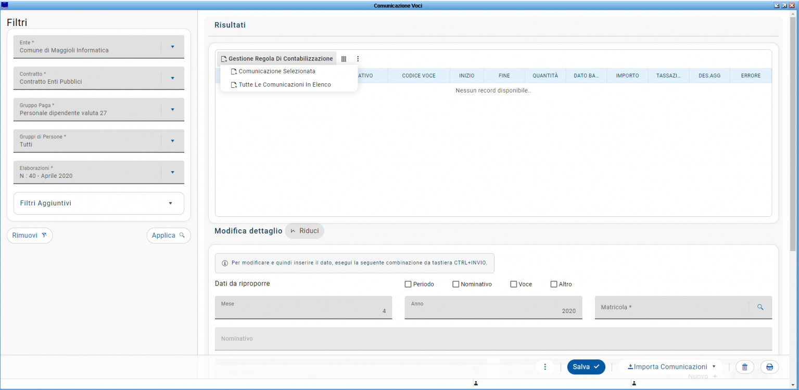Enable the Periodo checkbox

click(x=408, y=284)
